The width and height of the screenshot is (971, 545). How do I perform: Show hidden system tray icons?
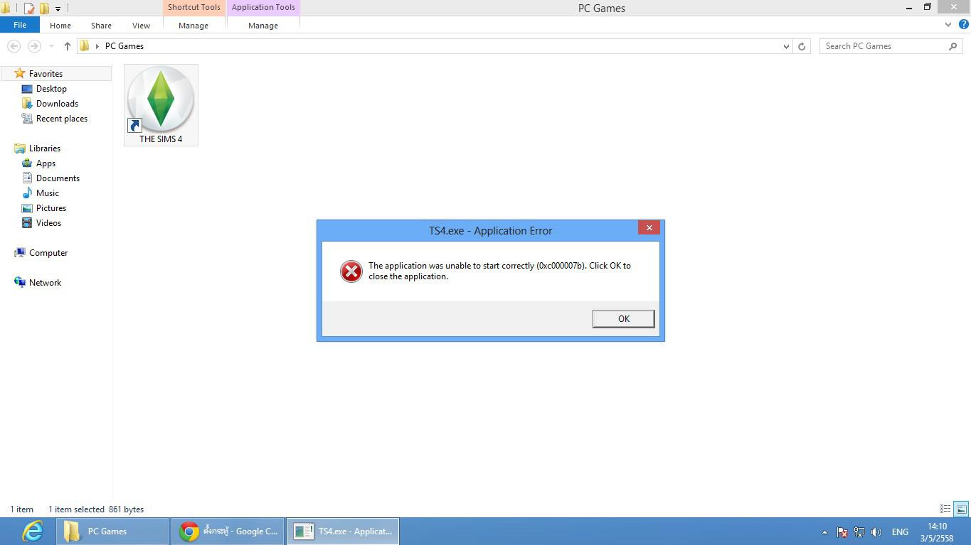[824, 532]
